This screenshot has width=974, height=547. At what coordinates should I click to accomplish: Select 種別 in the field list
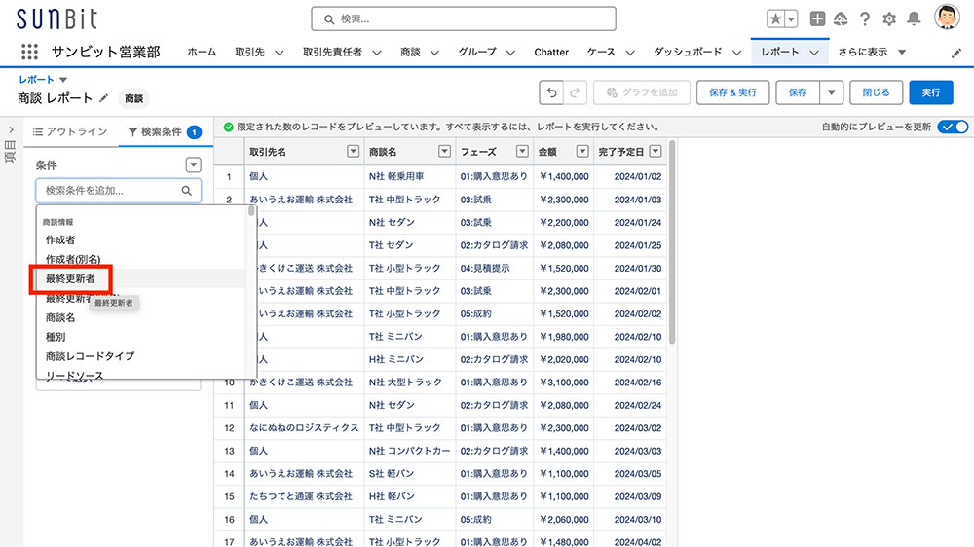click(56, 337)
